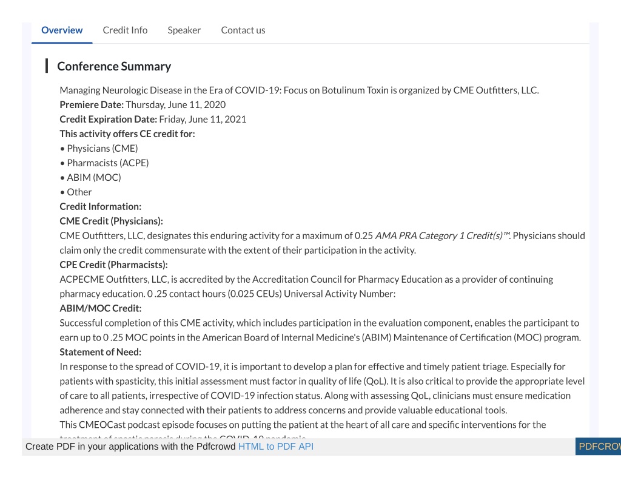Click the line starting "of care to all patients"
This screenshot has width=621, height=480.
pos(315,396)
